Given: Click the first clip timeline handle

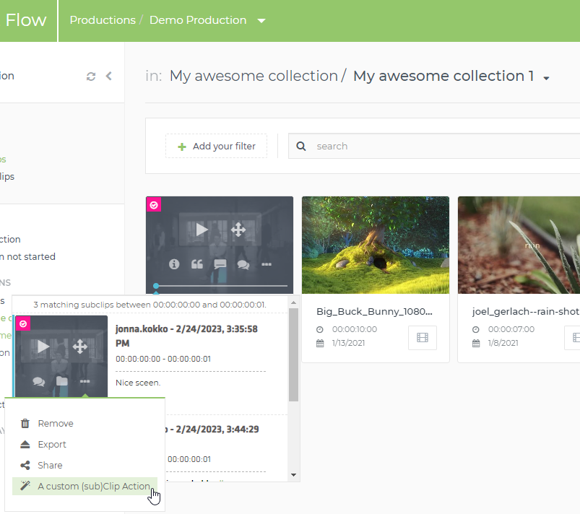Looking at the screenshot, I should [156, 286].
